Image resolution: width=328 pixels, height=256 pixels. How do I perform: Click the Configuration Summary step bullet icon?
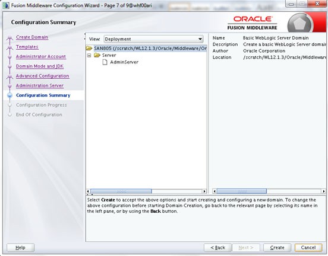10,95
